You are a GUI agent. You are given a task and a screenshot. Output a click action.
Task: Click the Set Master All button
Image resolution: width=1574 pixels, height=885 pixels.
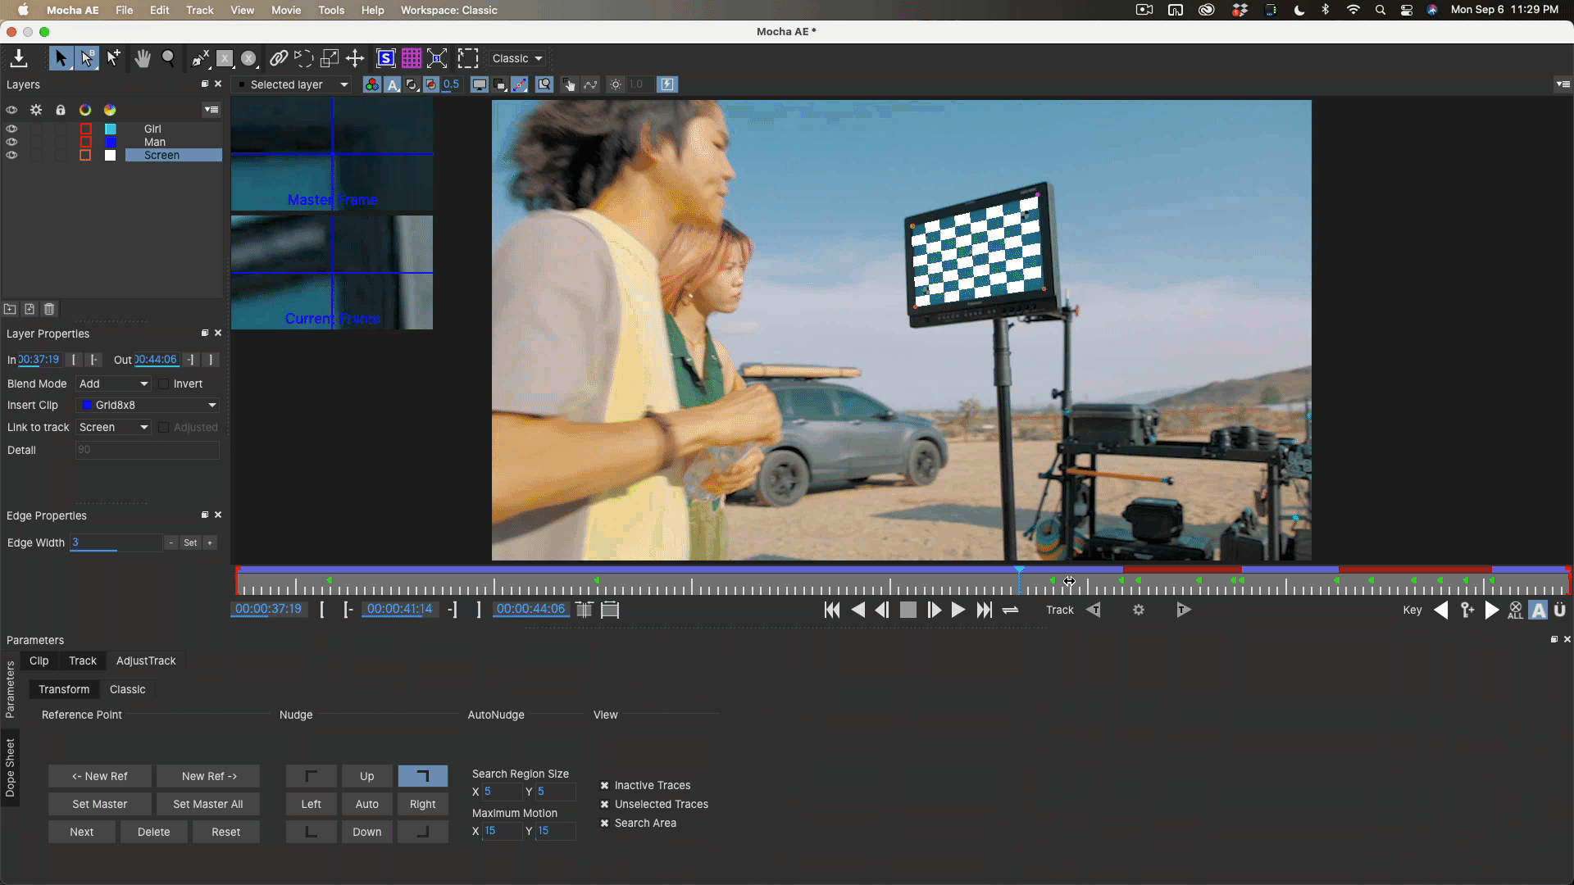point(207,804)
